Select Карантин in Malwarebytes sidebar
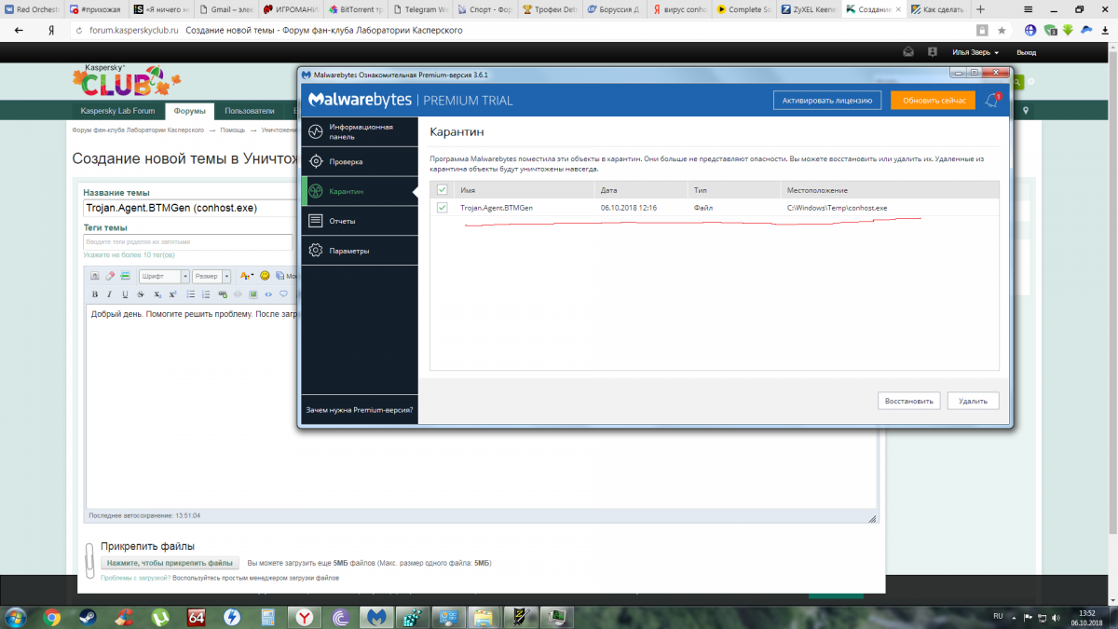 coord(360,191)
